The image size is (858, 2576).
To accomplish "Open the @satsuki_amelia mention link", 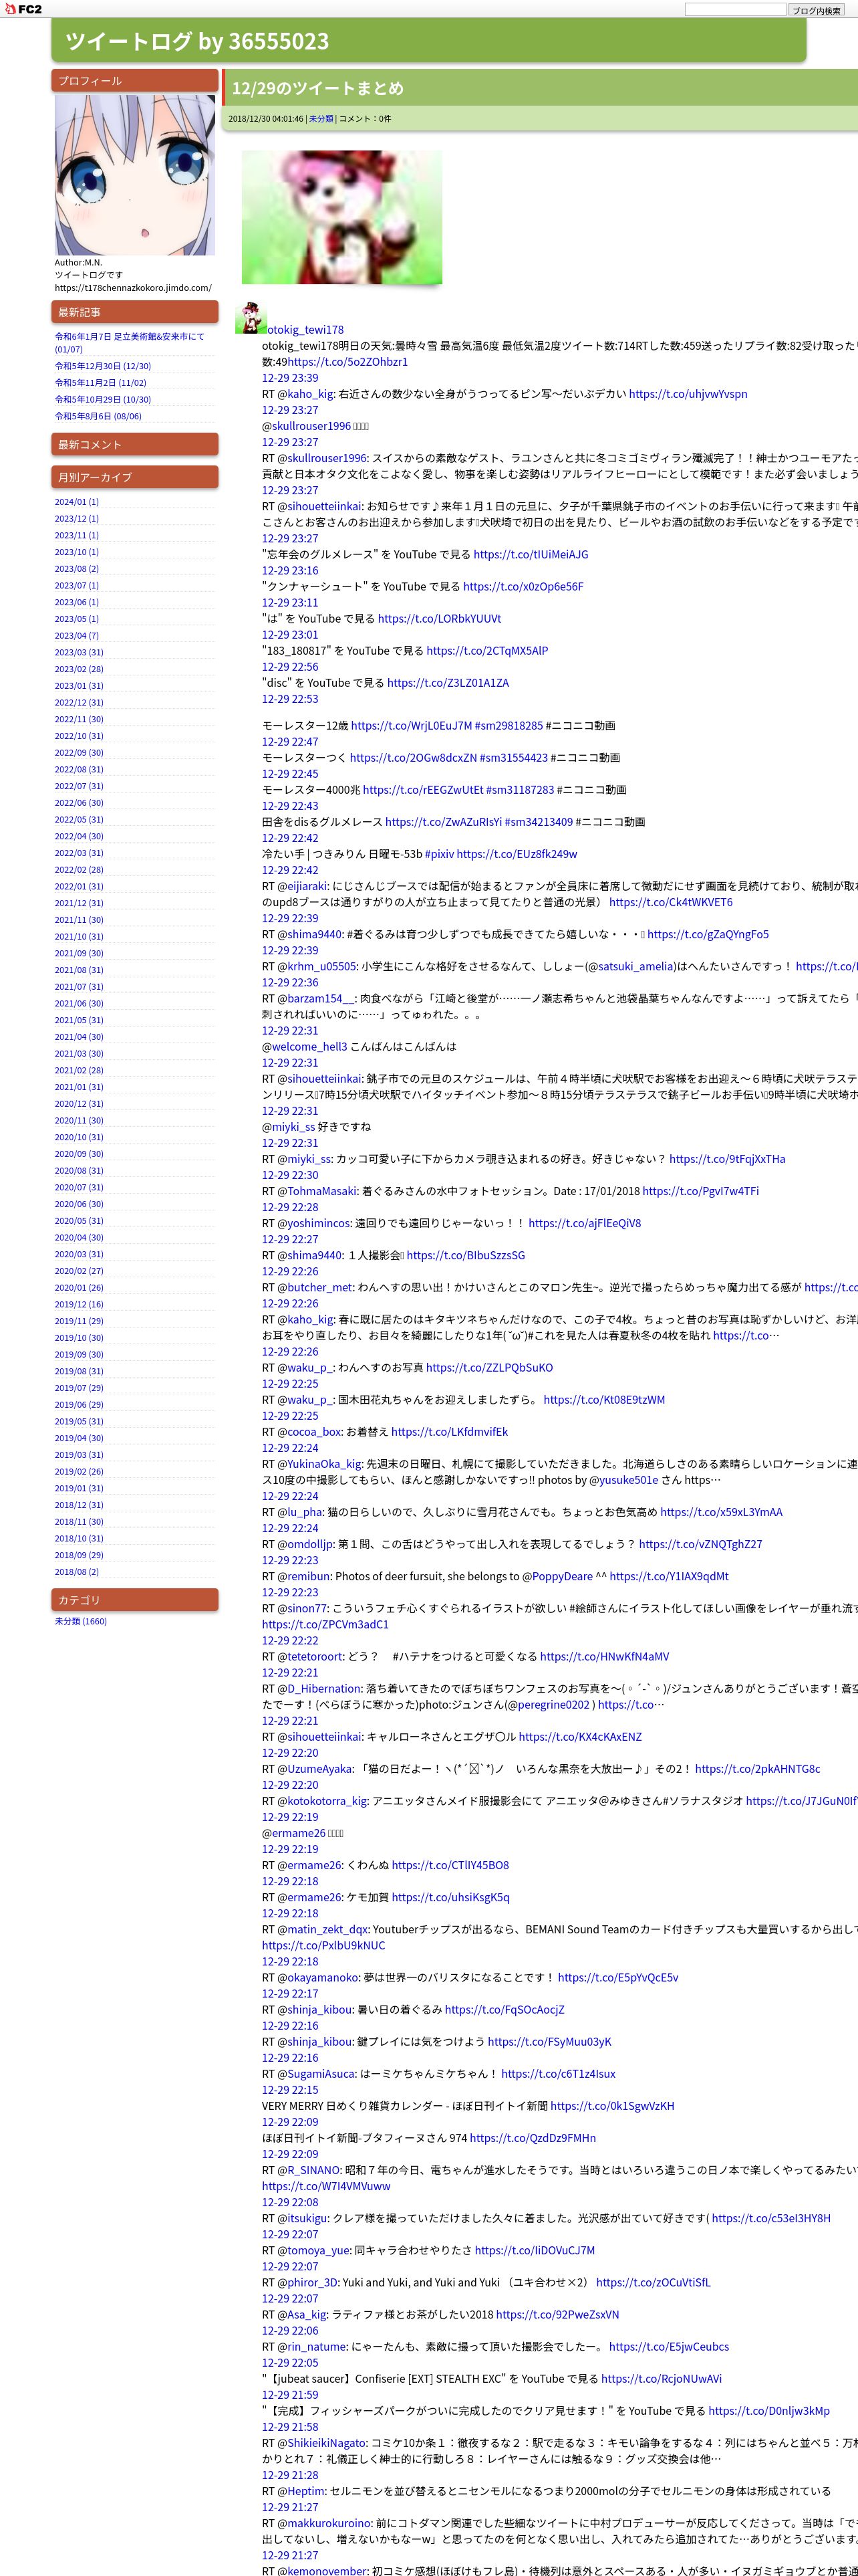I will pyautogui.click(x=635, y=966).
